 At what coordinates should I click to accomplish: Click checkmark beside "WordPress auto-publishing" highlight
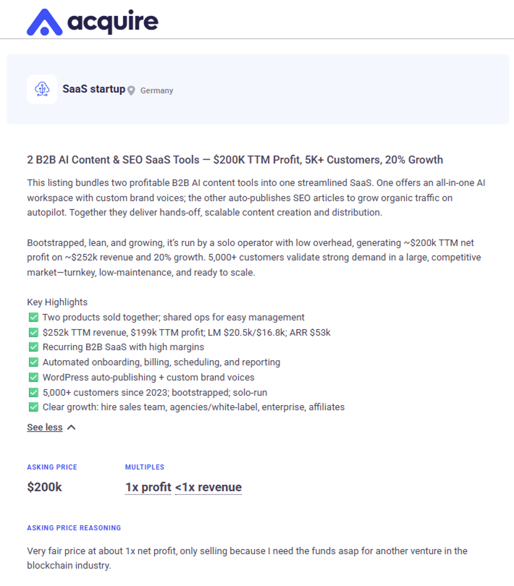[x=33, y=377]
